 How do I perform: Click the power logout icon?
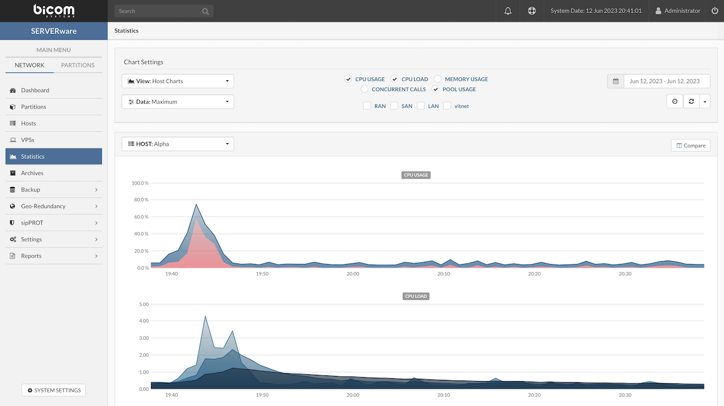(x=713, y=11)
